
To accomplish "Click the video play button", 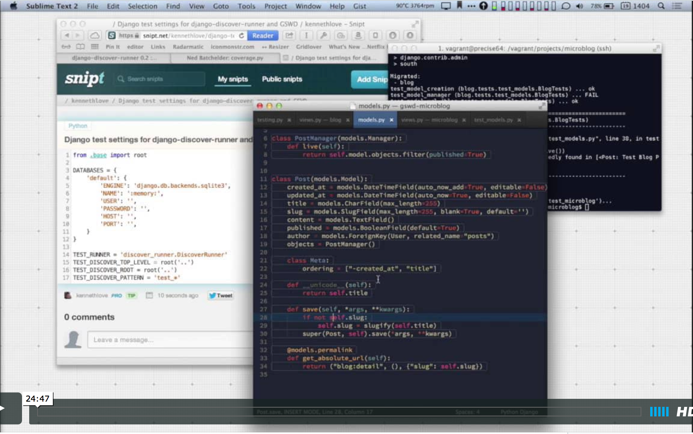I will pyautogui.click(x=3, y=408).
